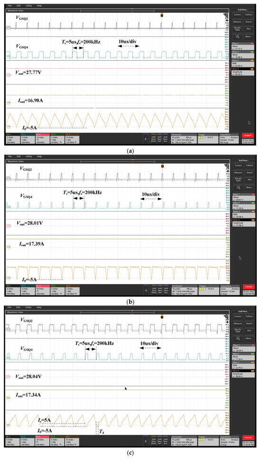261x459 pixels.
Task: Open the File menu in panel (a)
Action: click(10, 6)
